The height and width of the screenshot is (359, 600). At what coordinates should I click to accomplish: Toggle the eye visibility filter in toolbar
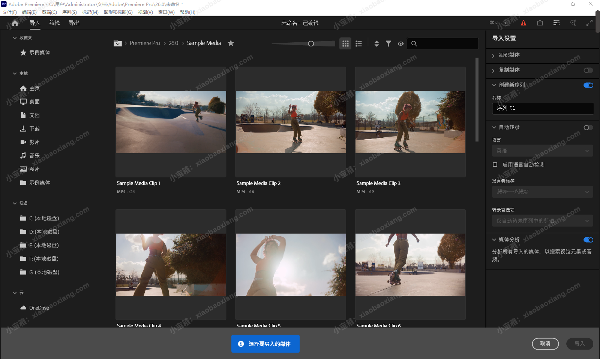coord(400,44)
